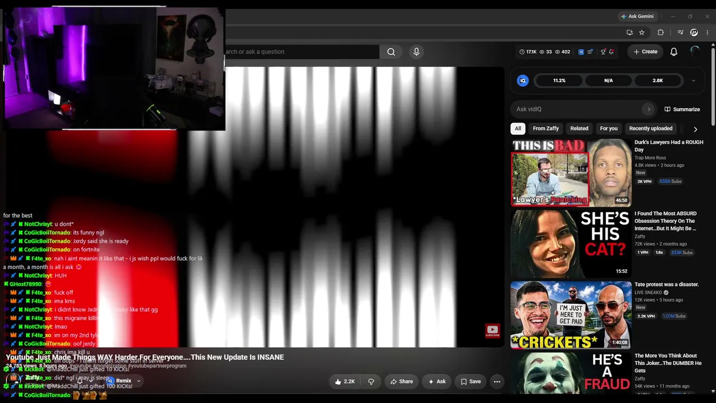716x403 pixels.
Task: Open Chrome three-dot menu
Action: pos(708,32)
